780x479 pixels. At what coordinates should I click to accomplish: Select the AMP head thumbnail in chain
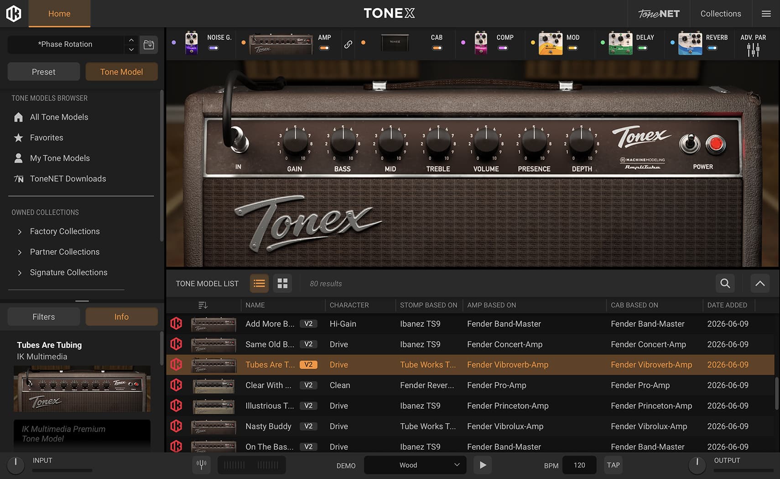tap(281, 44)
